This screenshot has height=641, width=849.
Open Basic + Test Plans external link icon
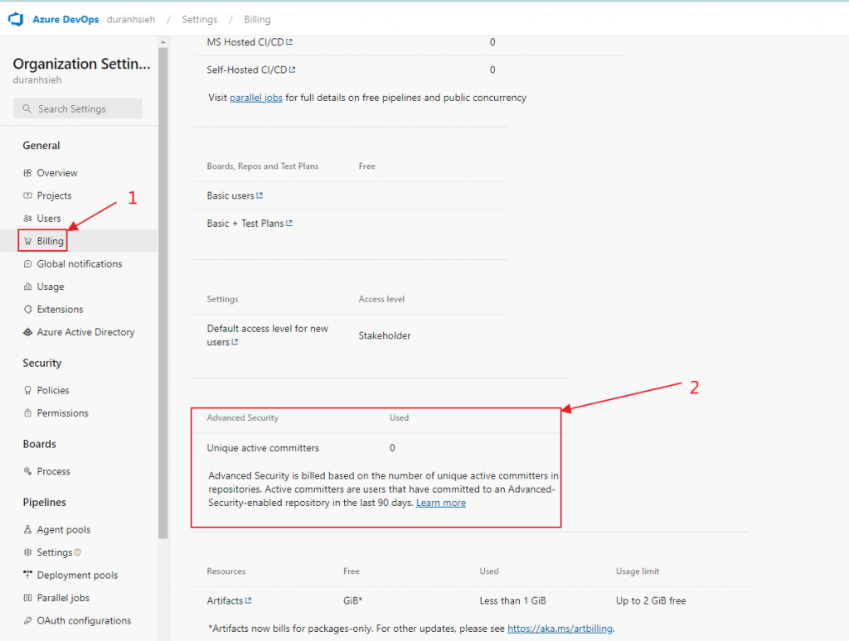289,224
